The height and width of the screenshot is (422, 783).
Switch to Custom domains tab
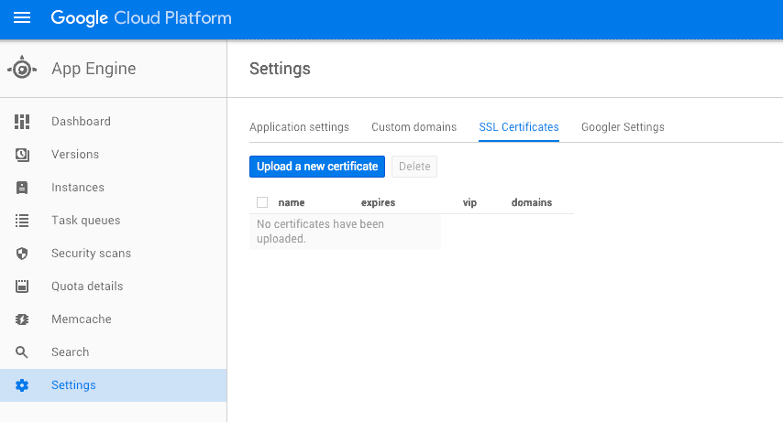414,126
